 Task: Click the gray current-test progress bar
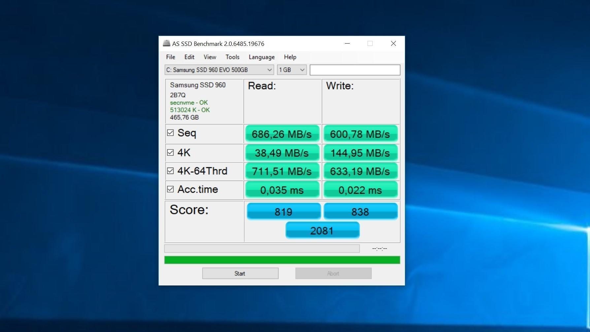coord(262,249)
